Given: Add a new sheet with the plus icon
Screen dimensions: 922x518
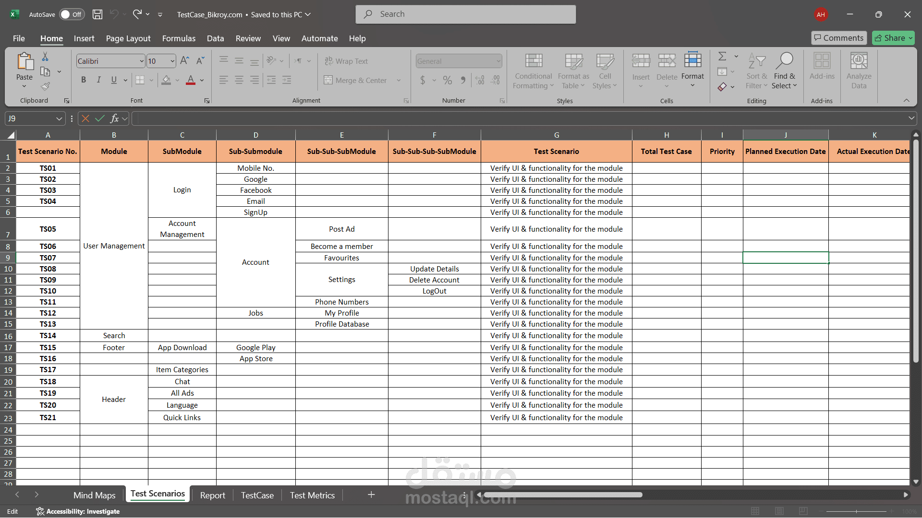Looking at the screenshot, I should pos(371,494).
